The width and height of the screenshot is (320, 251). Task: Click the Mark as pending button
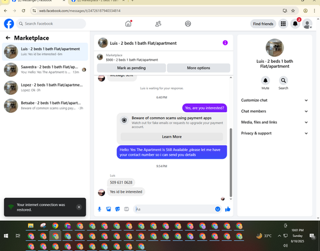coord(131,68)
